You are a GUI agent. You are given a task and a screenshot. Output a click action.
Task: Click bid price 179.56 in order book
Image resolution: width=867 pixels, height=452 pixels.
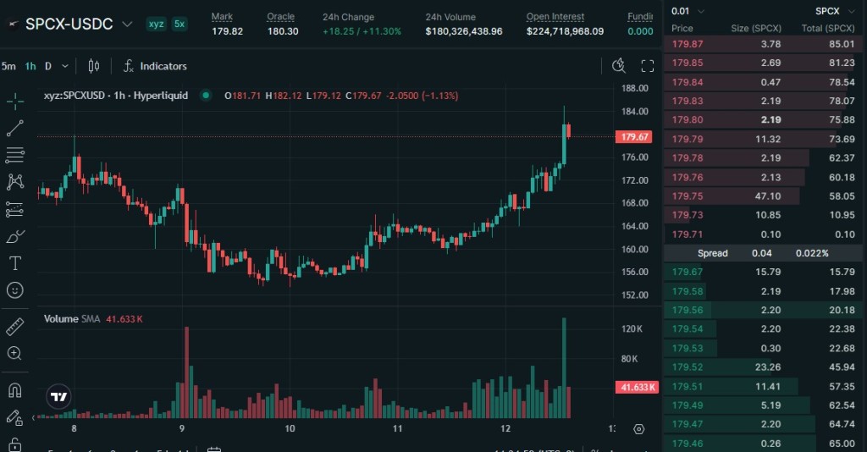click(688, 310)
